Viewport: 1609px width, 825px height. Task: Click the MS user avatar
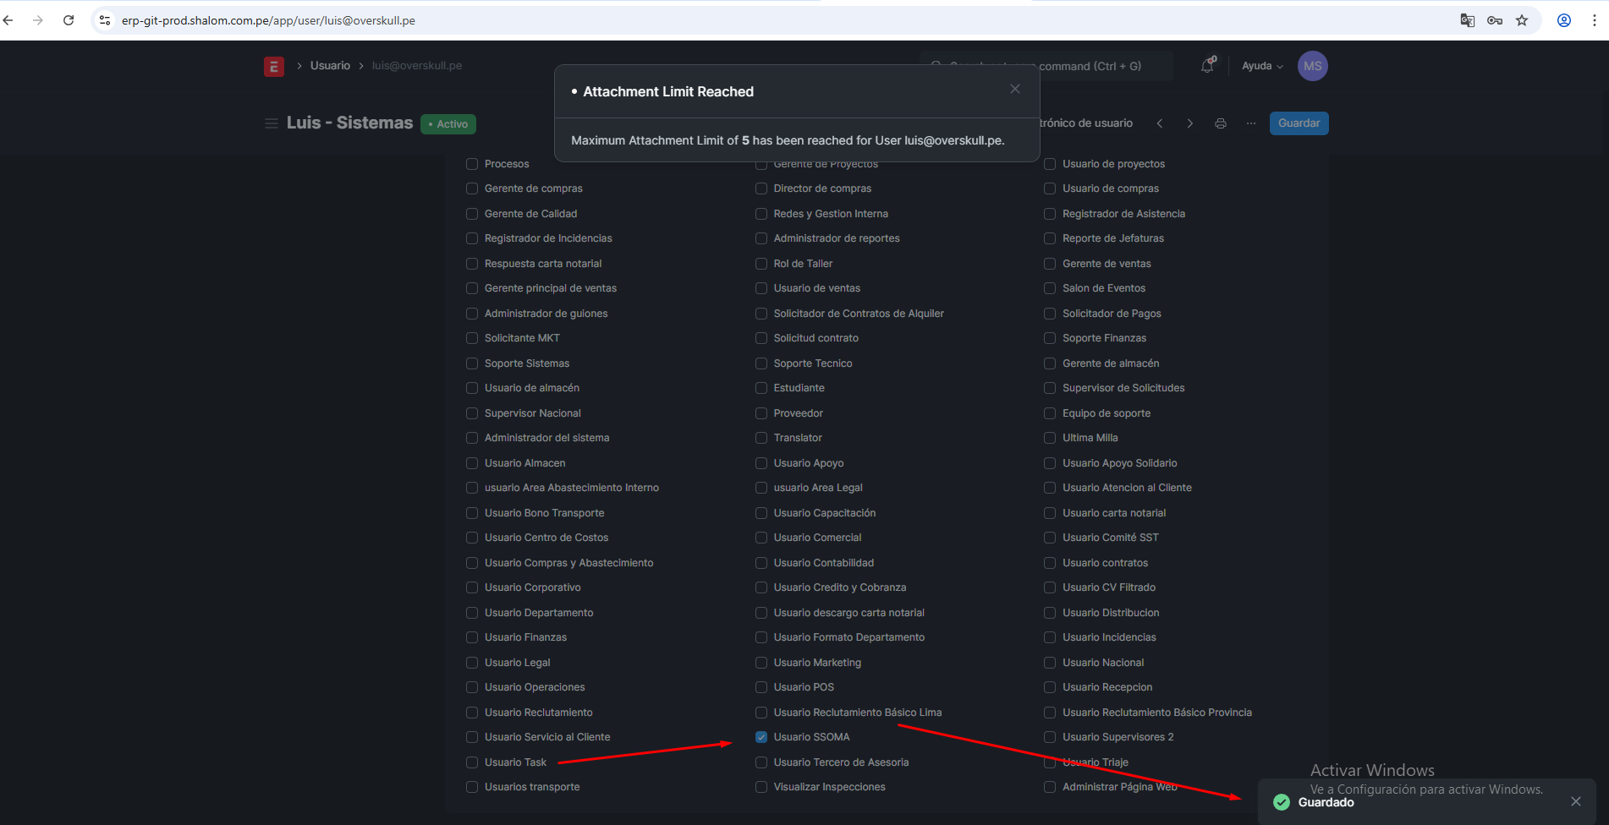click(x=1312, y=66)
